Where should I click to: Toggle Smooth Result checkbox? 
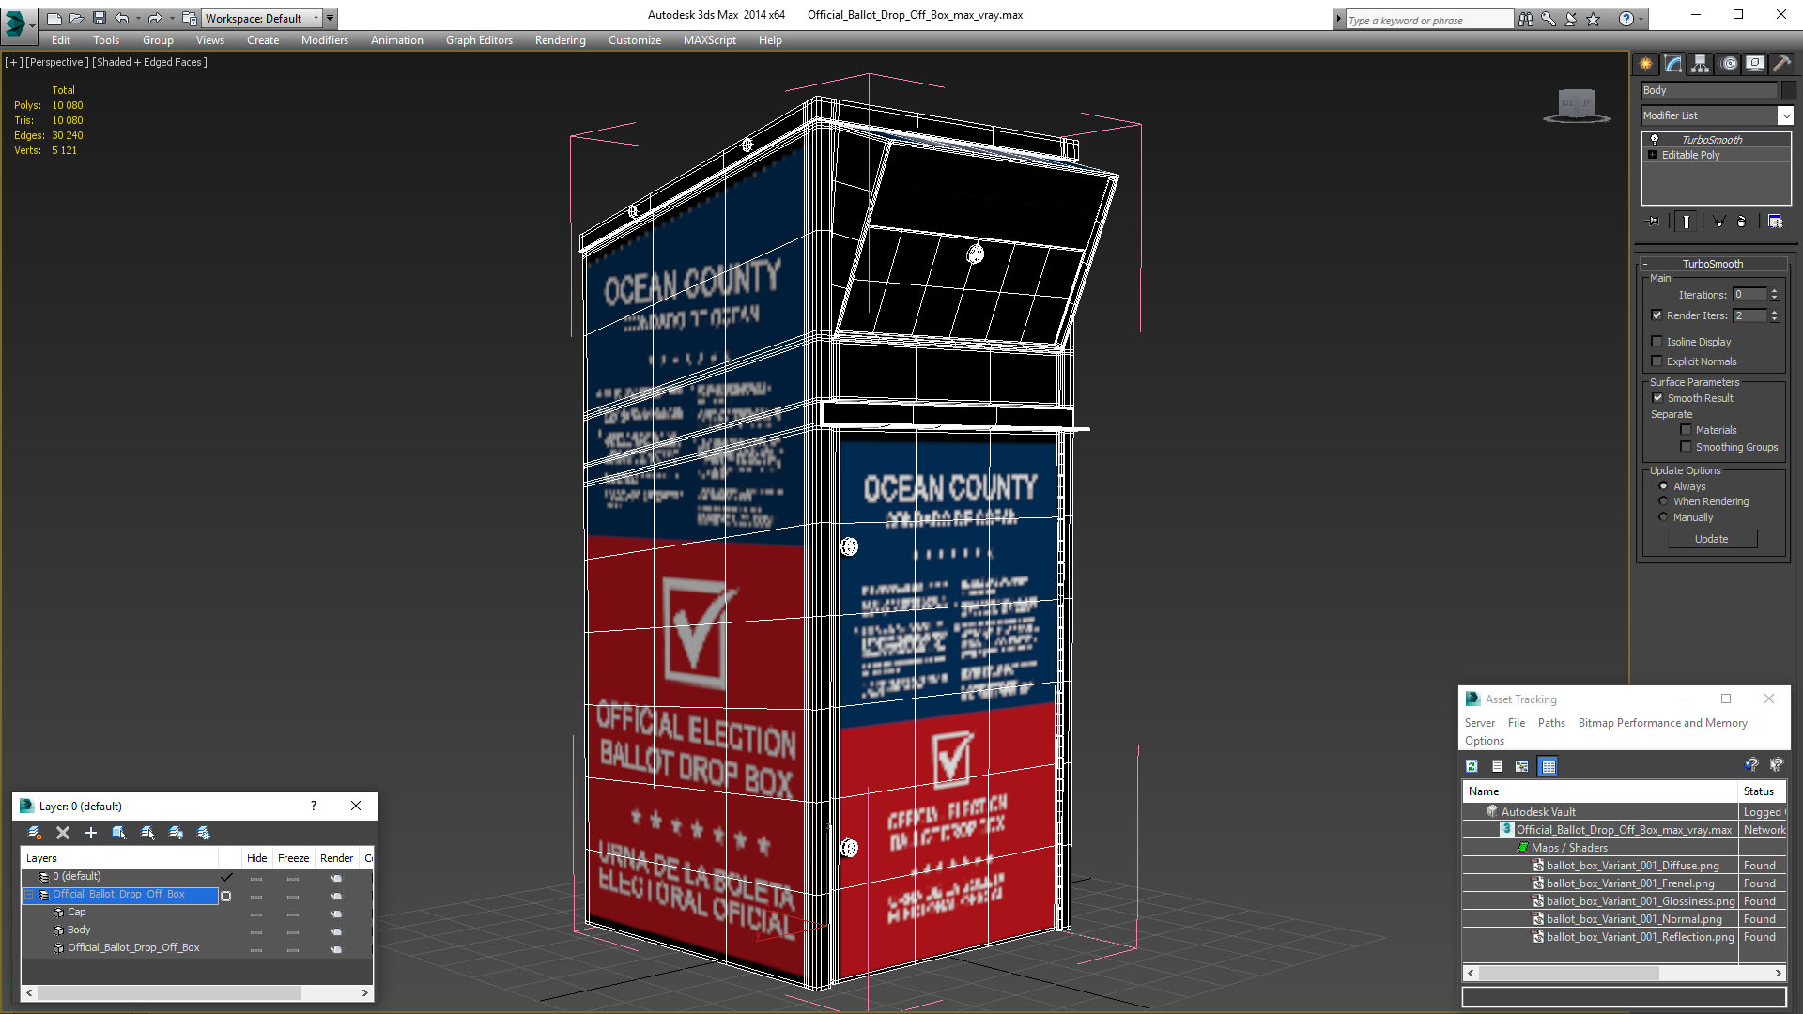(x=1657, y=398)
